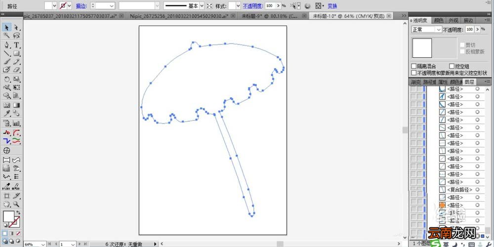
Task: Open recolor artwork color wheel icon
Action: (x=307, y=5)
